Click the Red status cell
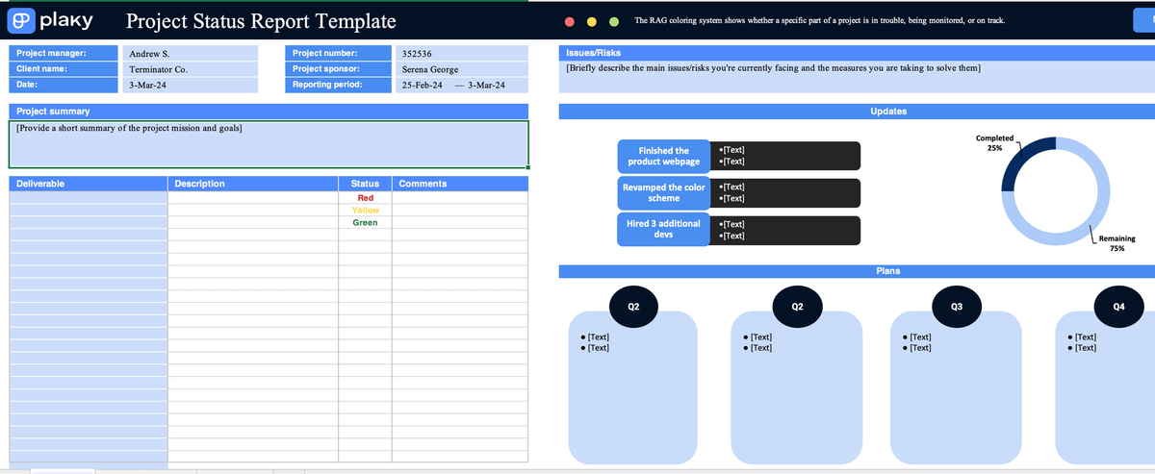 click(x=365, y=197)
